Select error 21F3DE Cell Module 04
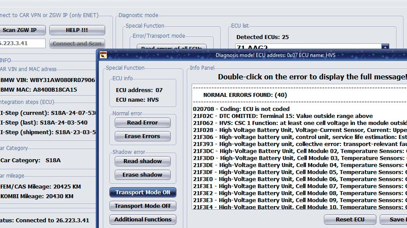The image size is (407, 228). coord(300,165)
